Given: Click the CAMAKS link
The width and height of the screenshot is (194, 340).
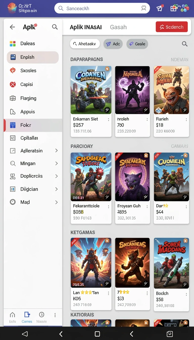Looking at the screenshot, I should (x=180, y=146).
